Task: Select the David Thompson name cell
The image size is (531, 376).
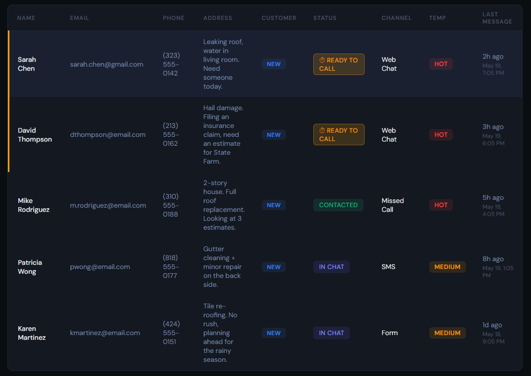Action: pyautogui.click(x=35, y=135)
